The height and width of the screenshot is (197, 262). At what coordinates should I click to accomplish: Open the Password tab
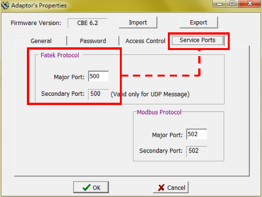93,41
